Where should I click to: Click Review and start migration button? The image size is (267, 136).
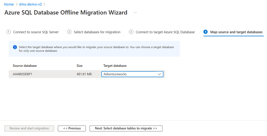29,128
